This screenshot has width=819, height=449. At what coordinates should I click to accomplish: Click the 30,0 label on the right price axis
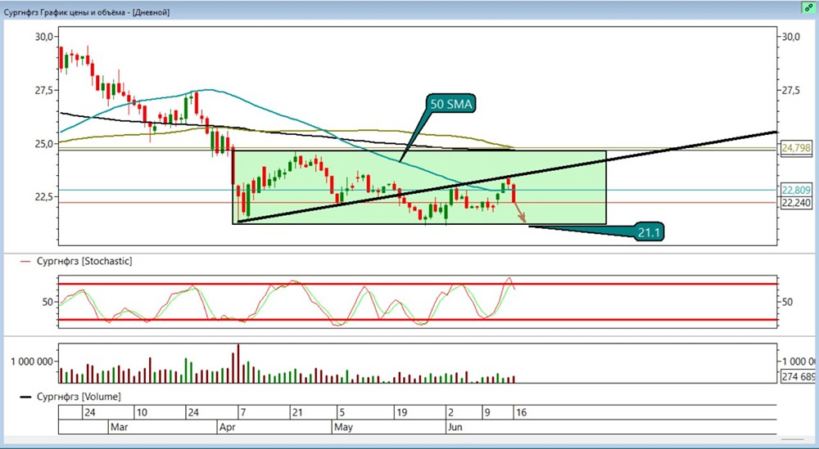pos(790,37)
